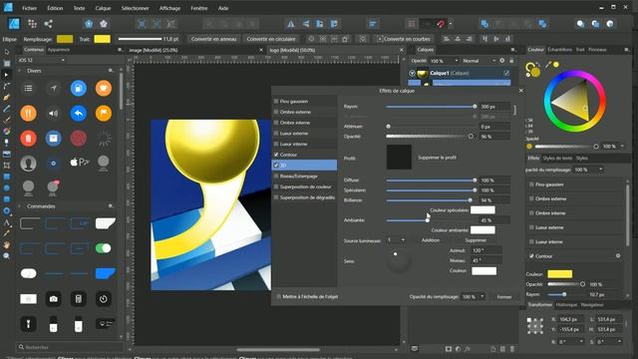Open the Fichier menu
638x359 pixels.
pyautogui.click(x=29, y=8)
